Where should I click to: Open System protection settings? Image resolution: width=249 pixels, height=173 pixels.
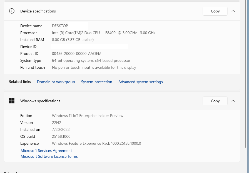click(96, 82)
